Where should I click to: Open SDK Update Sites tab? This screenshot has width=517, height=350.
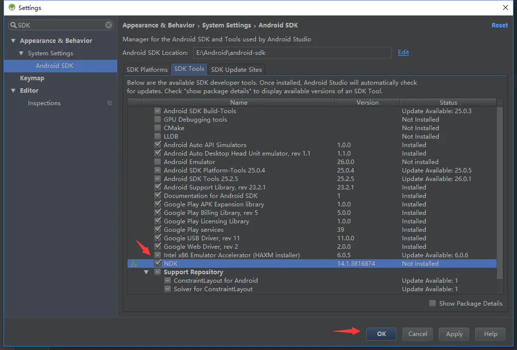pos(237,69)
